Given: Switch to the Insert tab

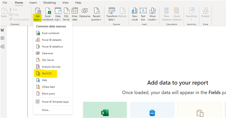Looking at the screenshot, I should pos(33,3).
